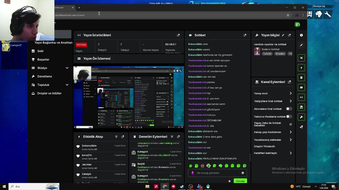
Task: Pop out the Etkinlik Akışı panel
Action: point(123,137)
